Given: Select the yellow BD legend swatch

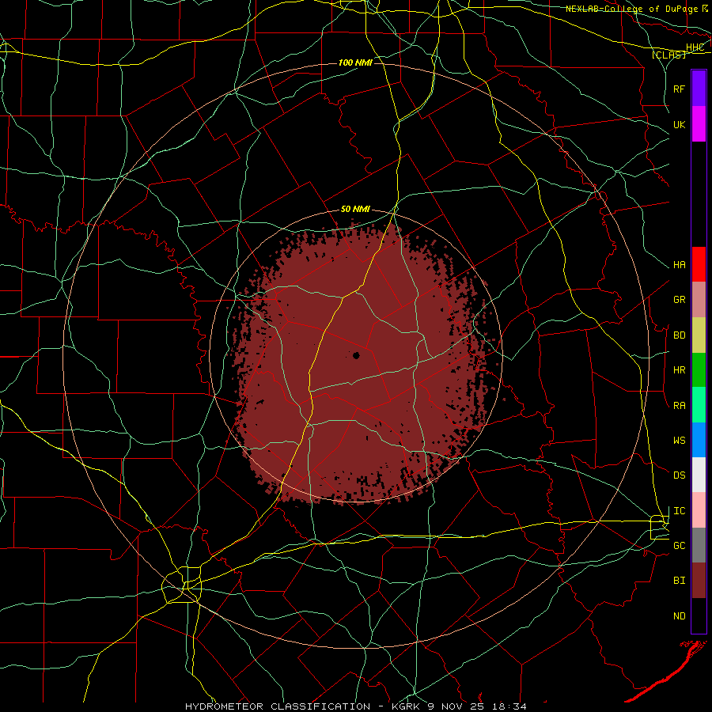Looking at the screenshot, I should [699, 335].
